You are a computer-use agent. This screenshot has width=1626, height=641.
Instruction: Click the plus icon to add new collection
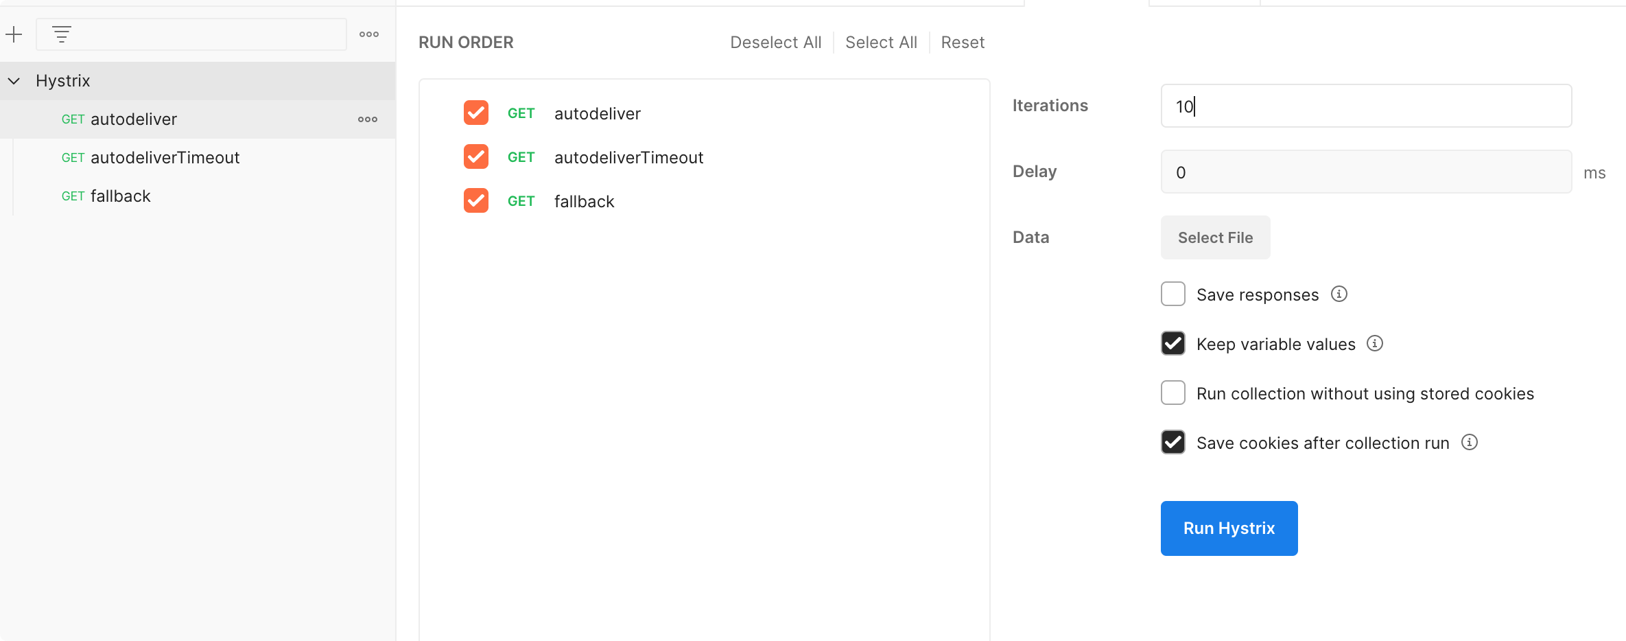point(14,34)
